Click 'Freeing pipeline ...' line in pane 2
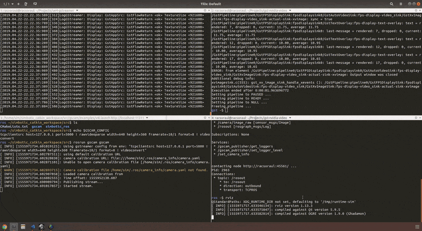This screenshot has height=231, width=422. coord(231,106)
